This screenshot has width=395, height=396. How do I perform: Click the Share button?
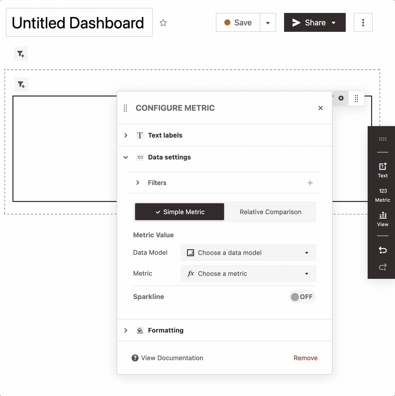point(315,22)
